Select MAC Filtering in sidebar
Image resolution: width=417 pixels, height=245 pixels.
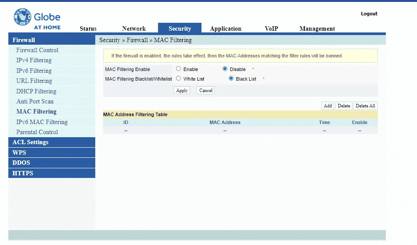[x=36, y=111]
